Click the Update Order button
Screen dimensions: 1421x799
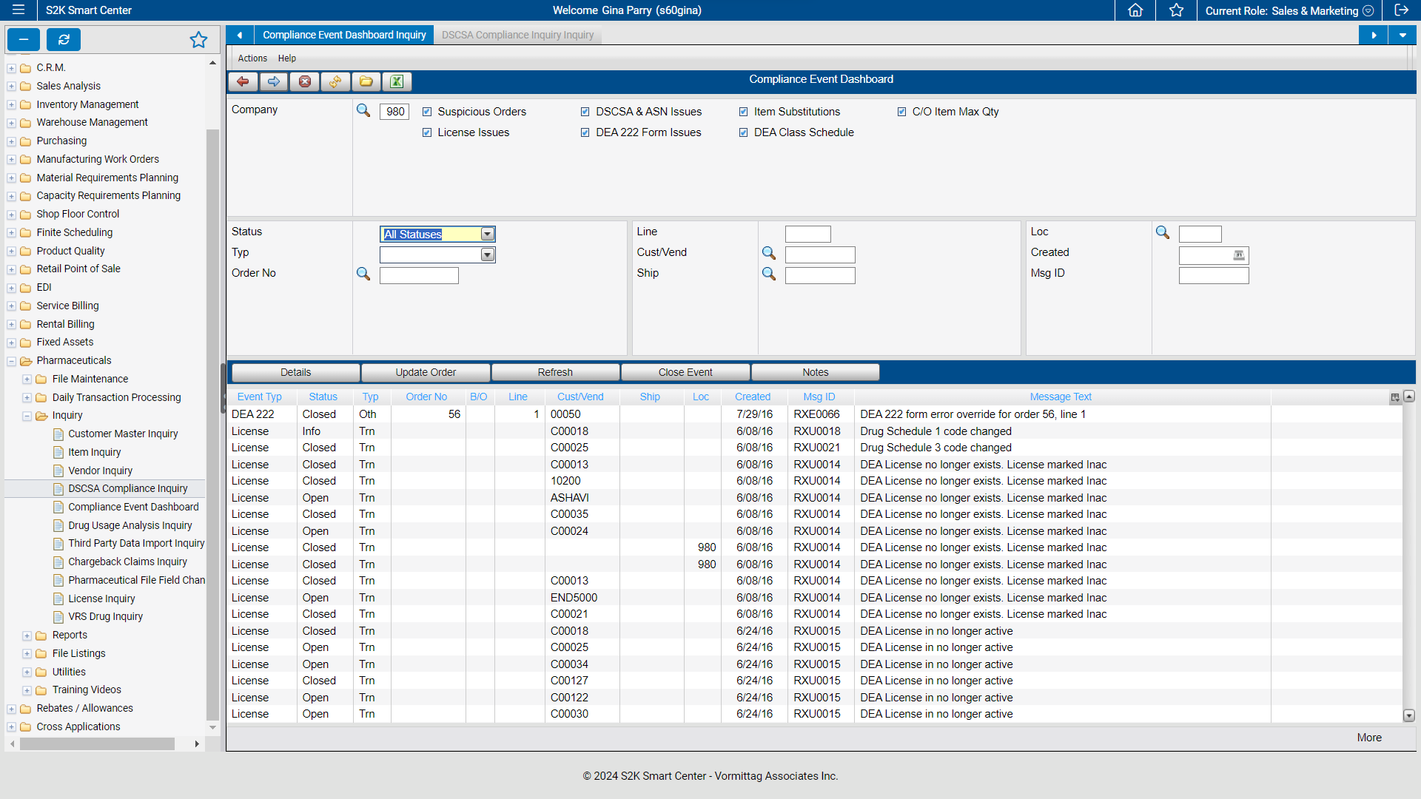coord(425,372)
